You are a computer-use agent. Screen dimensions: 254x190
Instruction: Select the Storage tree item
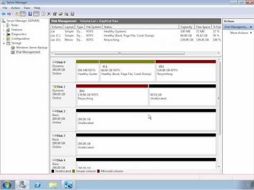pyautogui.click(x=16, y=43)
